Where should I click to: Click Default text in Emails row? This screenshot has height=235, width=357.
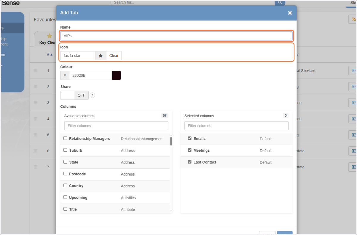pos(266,139)
